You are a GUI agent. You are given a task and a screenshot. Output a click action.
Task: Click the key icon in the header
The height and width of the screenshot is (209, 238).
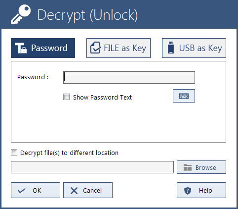[x=21, y=14]
